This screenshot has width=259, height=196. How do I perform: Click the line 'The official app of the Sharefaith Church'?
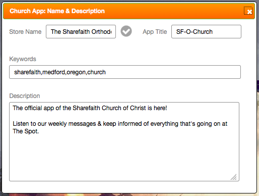(x=90, y=108)
